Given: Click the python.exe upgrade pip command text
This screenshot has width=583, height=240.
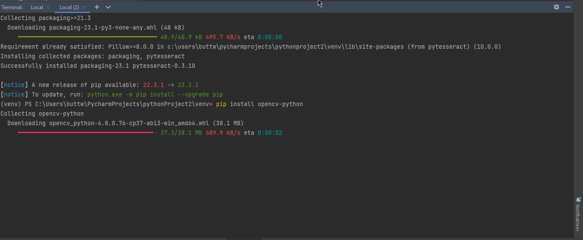Looking at the screenshot, I should tap(155, 94).
